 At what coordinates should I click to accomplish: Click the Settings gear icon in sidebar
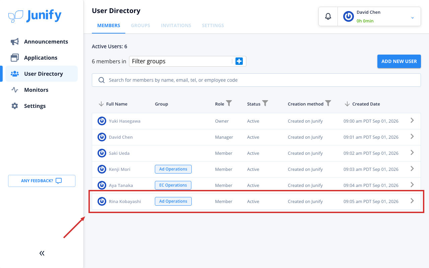(x=15, y=106)
